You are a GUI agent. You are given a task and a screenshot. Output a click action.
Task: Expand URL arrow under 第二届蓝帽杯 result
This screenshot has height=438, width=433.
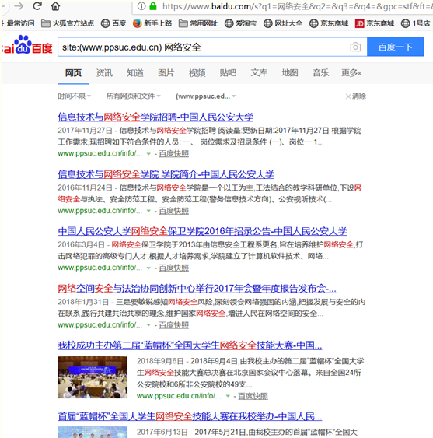[228, 396]
